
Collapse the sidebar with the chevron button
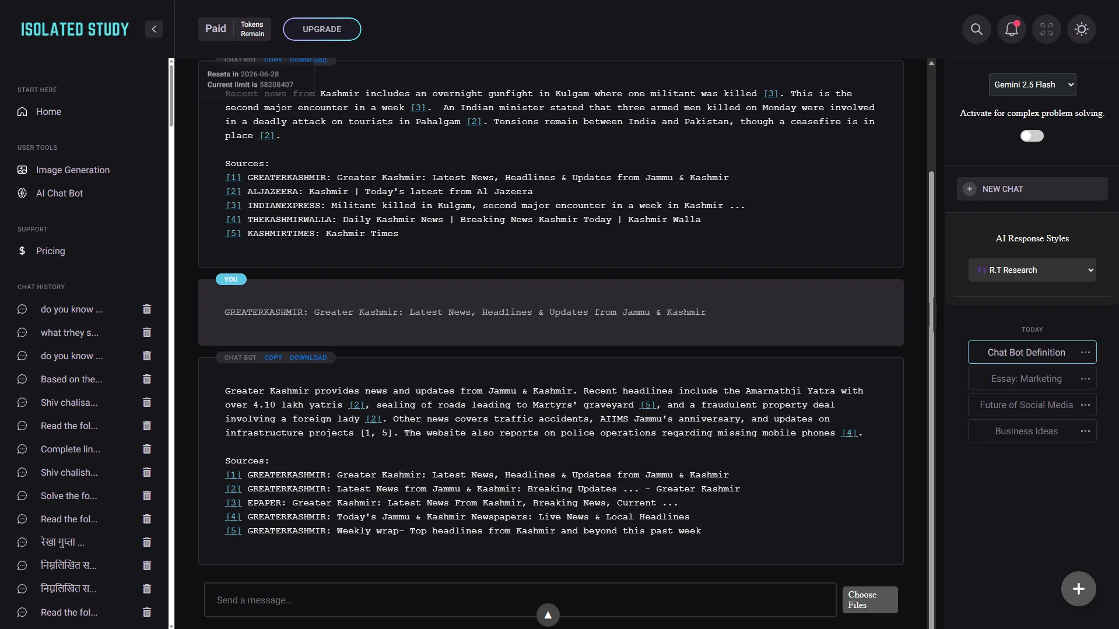[x=154, y=29]
